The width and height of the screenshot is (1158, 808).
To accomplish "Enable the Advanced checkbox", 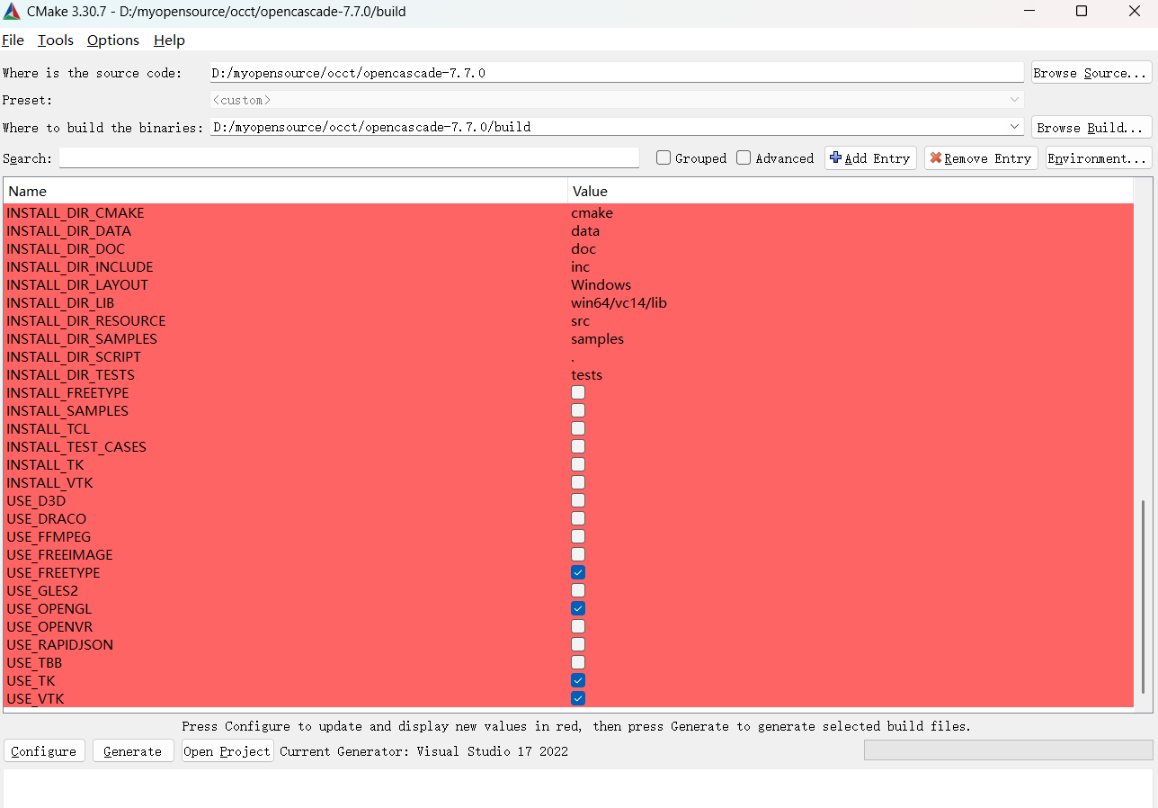I will coord(744,157).
